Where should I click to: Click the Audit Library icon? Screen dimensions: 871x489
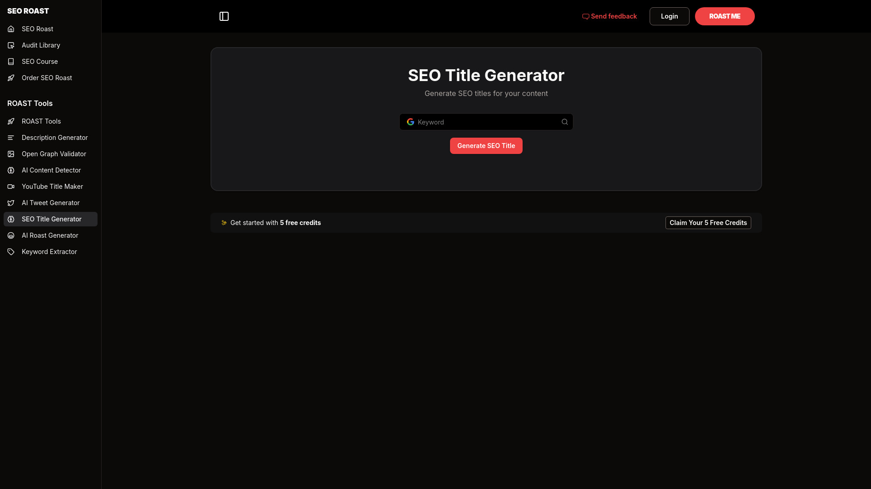(11, 45)
